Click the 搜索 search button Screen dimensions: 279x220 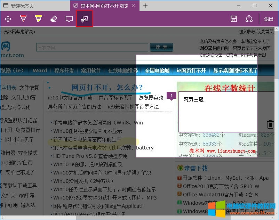(x=161, y=47)
